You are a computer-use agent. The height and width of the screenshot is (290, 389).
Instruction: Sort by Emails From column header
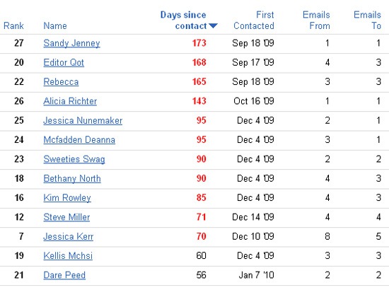click(x=316, y=20)
